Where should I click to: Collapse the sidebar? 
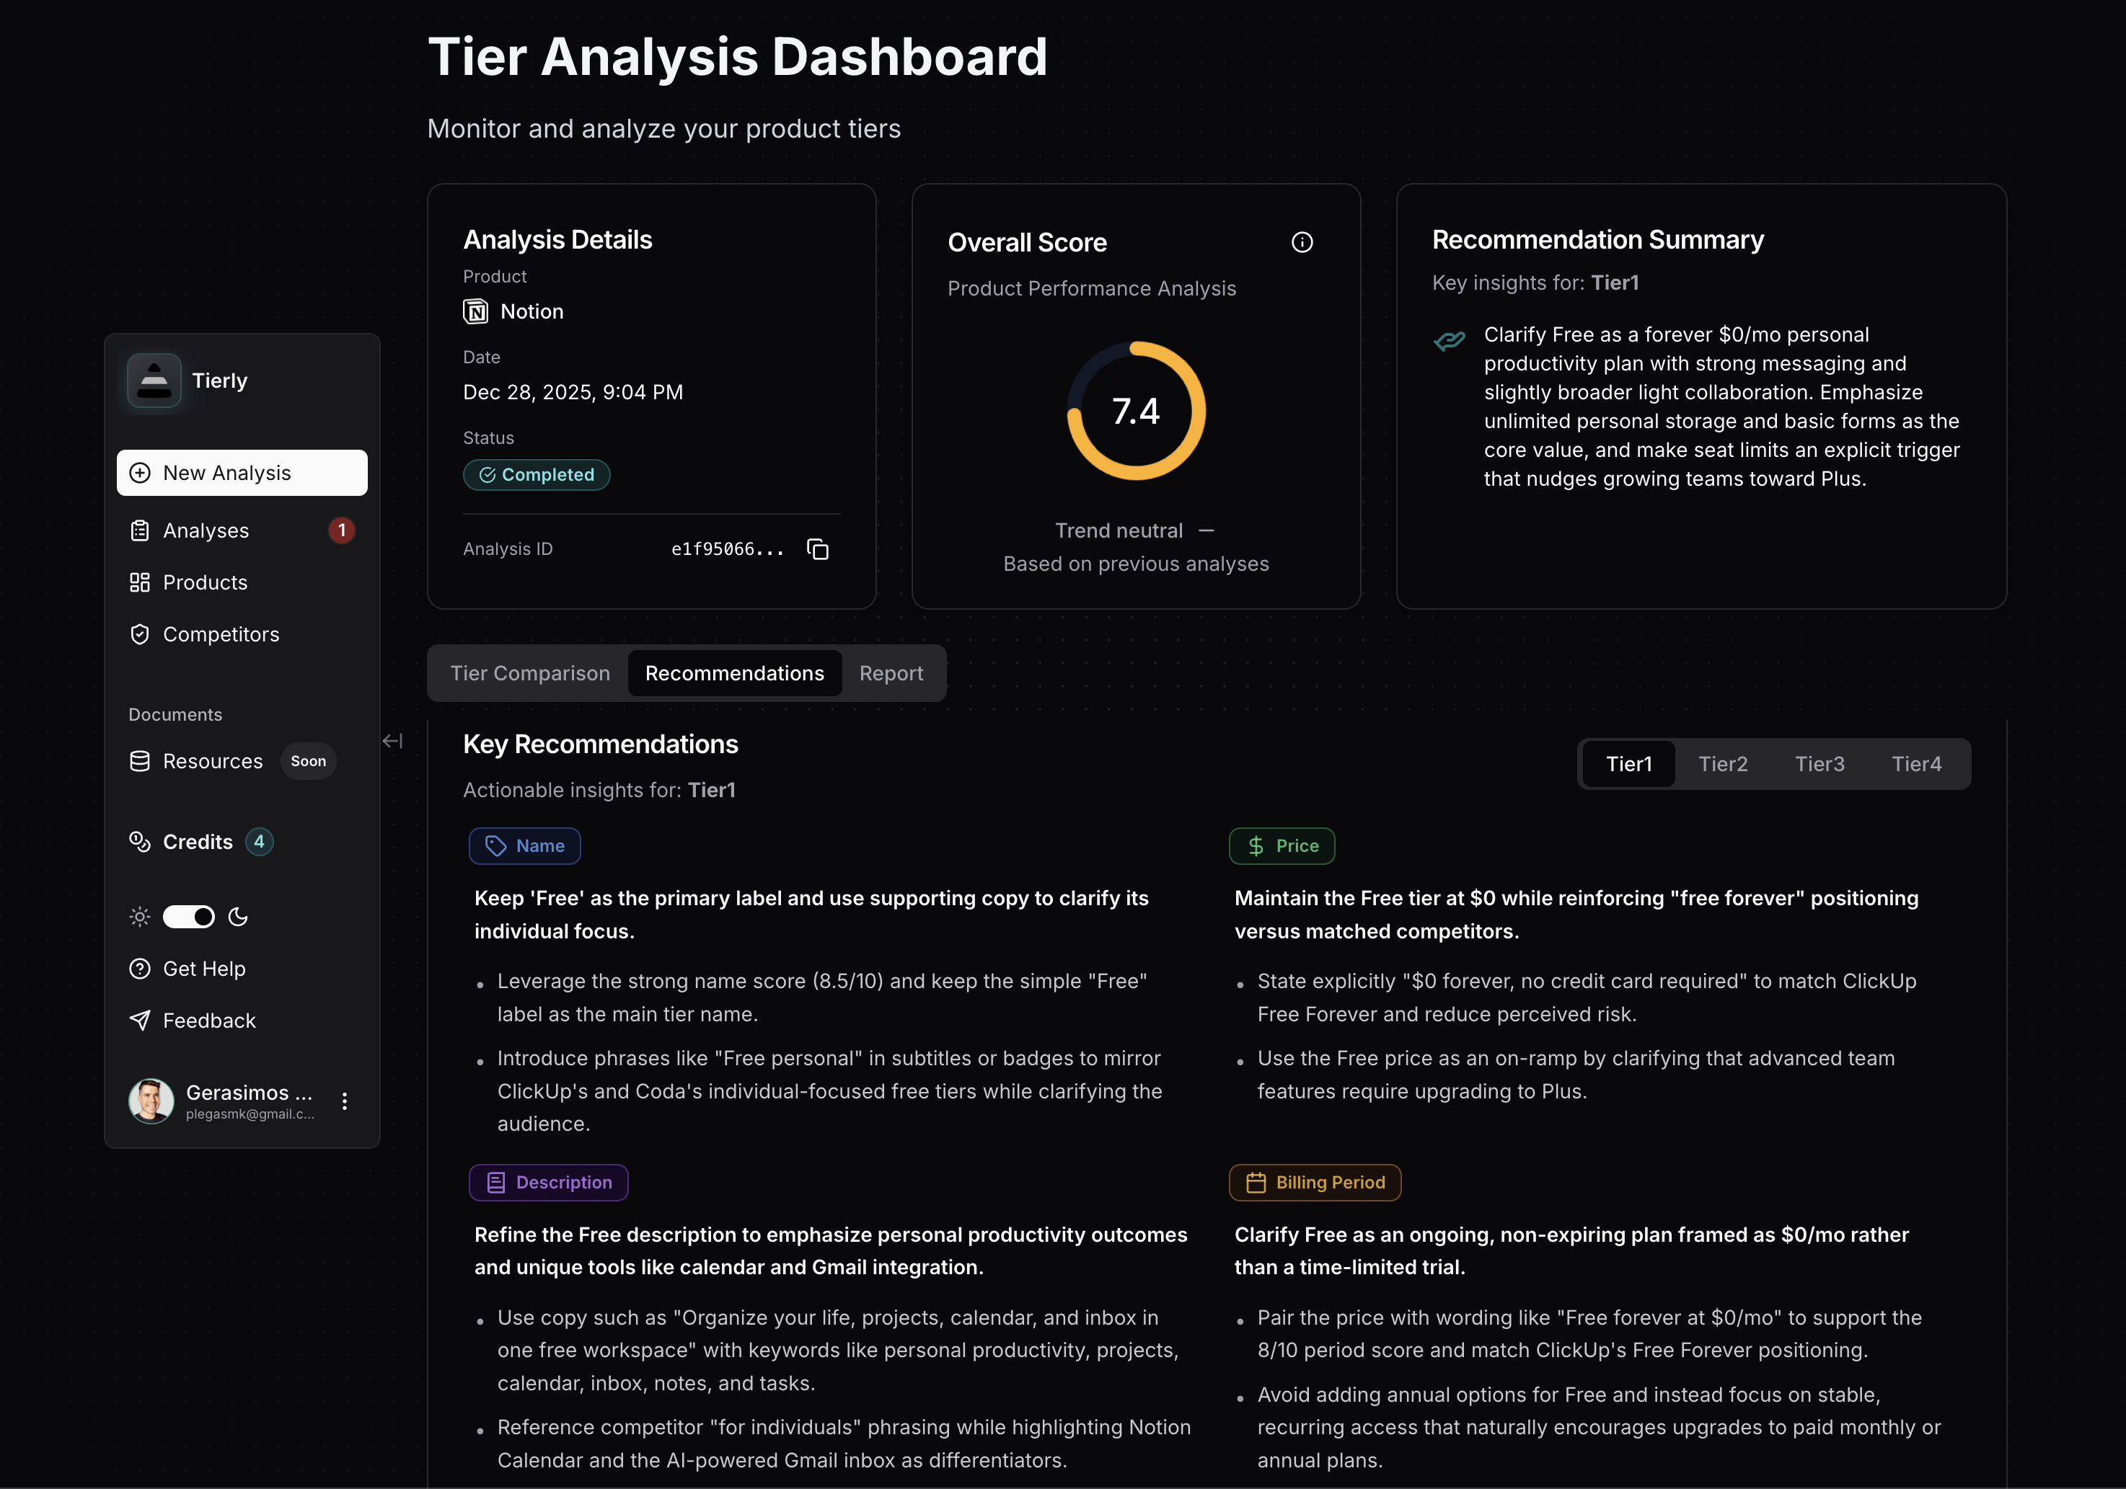pos(392,740)
